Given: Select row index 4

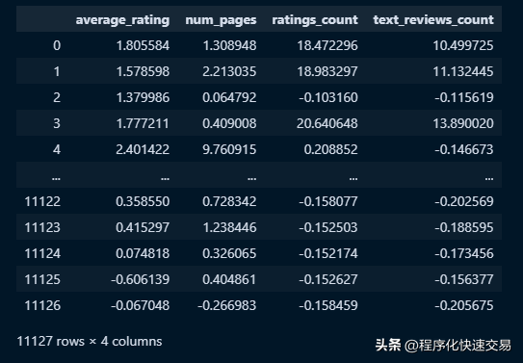Looking at the screenshot, I should pyautogui.click(x=57, y=149).
